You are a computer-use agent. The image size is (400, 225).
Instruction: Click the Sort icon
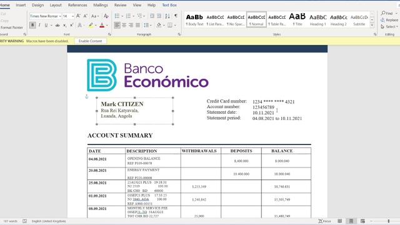click(167, 16)
